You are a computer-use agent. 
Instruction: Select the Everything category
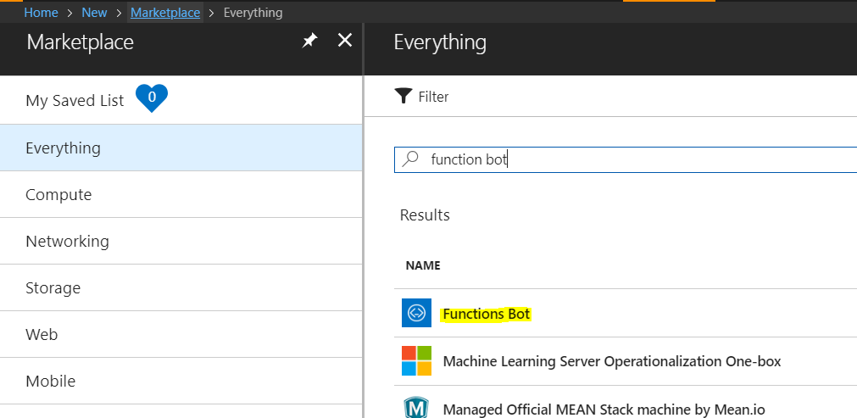tap(181, 148)
